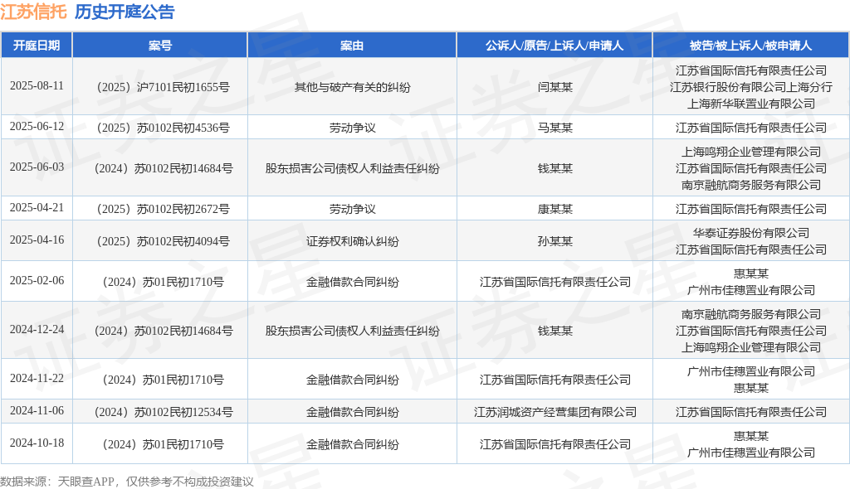Click defendant 华泰证券股份有限公司

pyautogui.click(x=750, y=233)
